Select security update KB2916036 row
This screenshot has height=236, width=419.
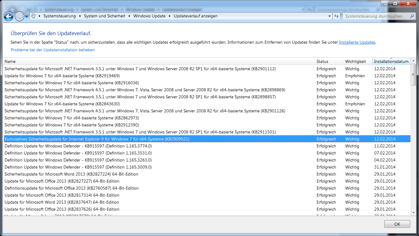[207, 83]
